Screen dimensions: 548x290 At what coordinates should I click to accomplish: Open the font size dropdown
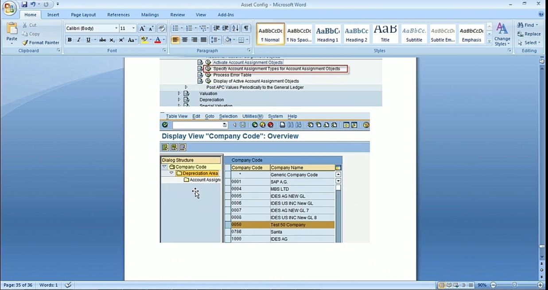tap(133, 28)
